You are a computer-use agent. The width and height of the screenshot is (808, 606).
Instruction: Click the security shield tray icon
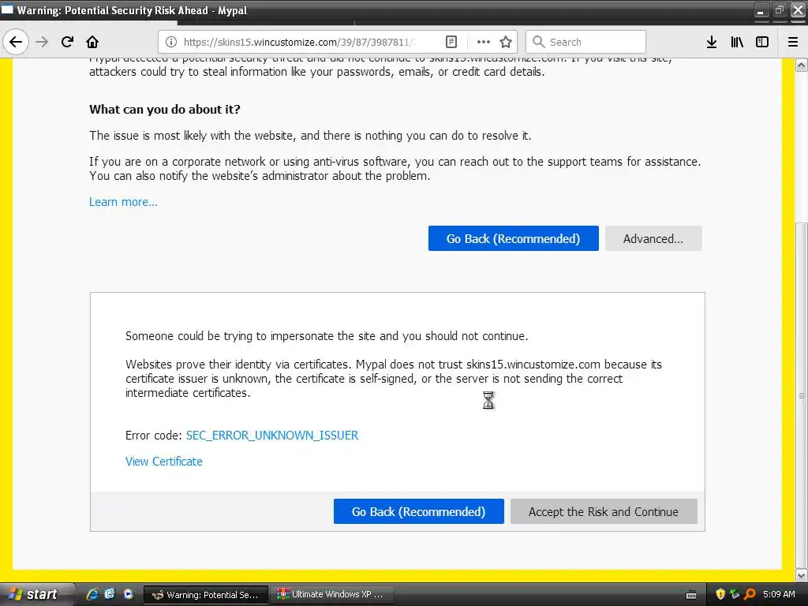pyautogui.click(x=720, y=594)
